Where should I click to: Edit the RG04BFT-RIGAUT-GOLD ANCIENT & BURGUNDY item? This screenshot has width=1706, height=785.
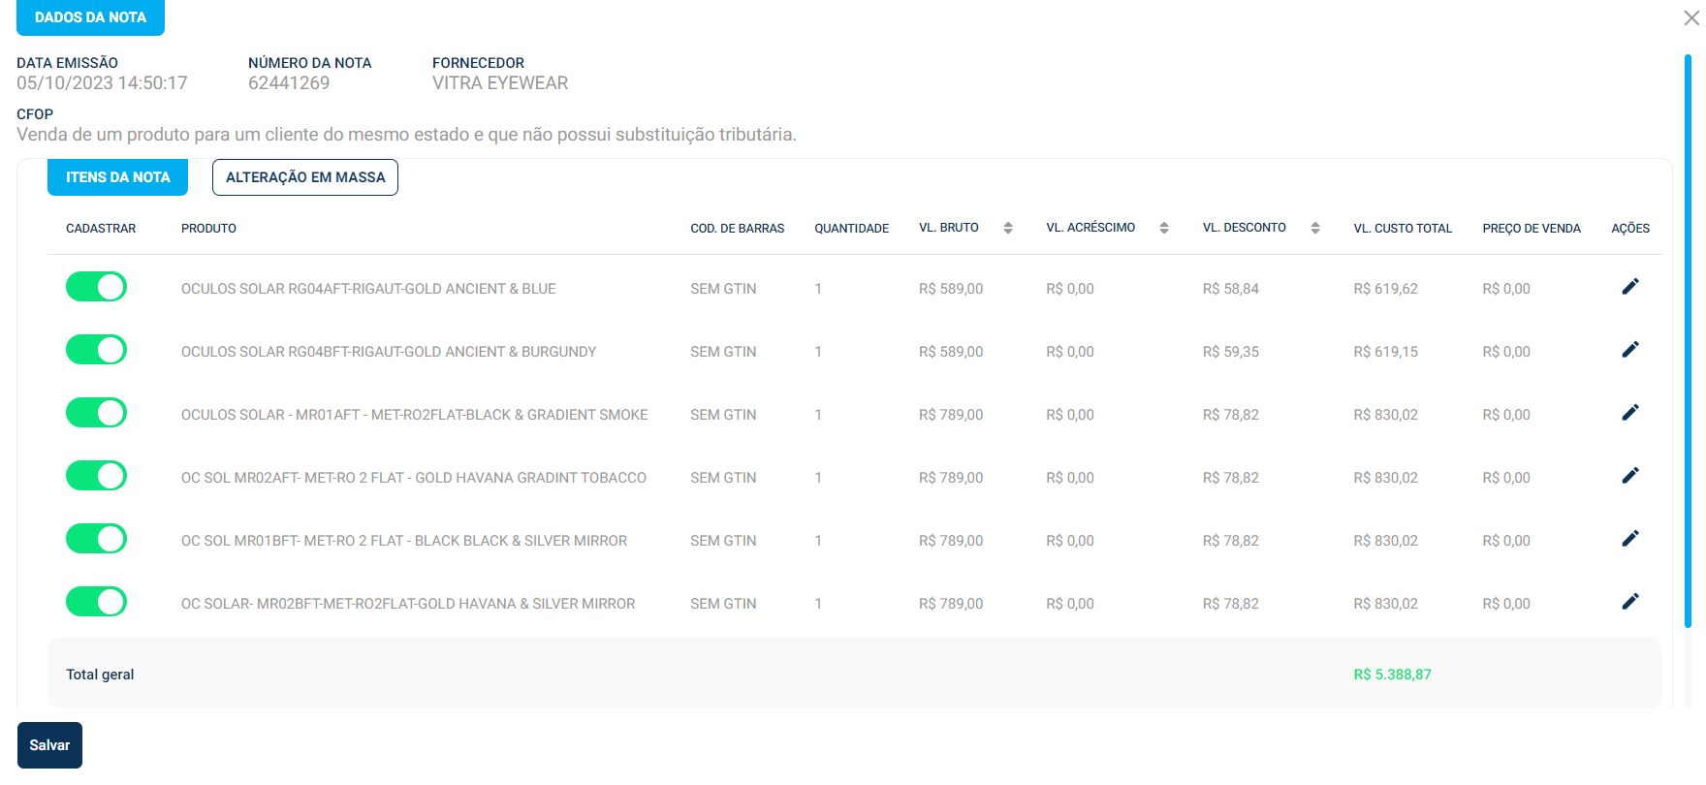(1630, 349)
